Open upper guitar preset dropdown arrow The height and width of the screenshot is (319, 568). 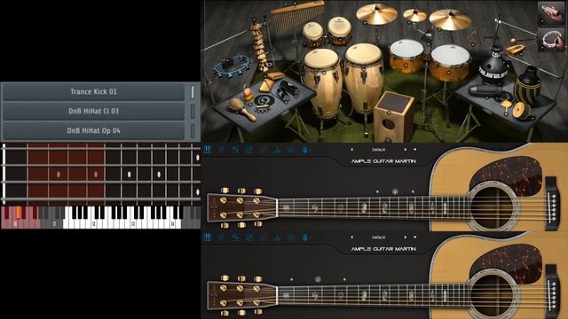(x=414, y=150)
